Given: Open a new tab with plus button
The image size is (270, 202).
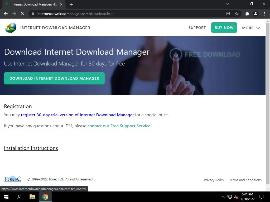Looking at the screenshot, I should (71, 5).
